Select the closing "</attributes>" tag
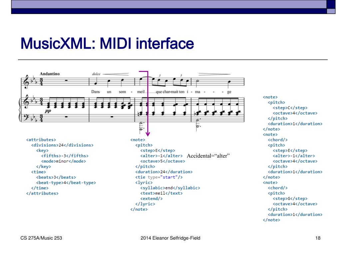 coord(42,193)
